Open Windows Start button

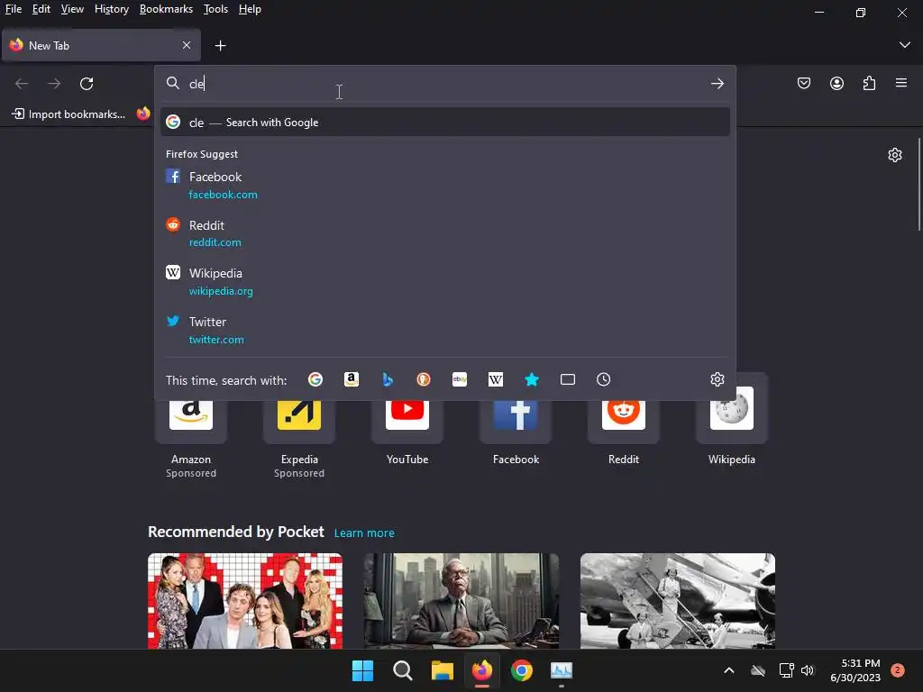(x=362, y=670)
